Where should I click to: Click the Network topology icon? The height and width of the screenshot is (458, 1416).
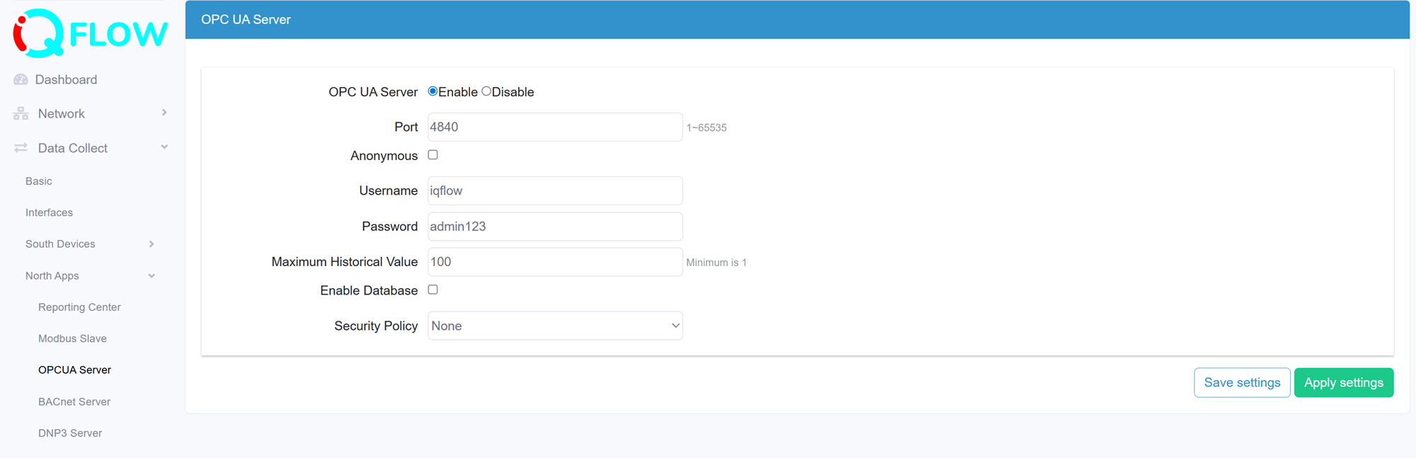[21, 113]
